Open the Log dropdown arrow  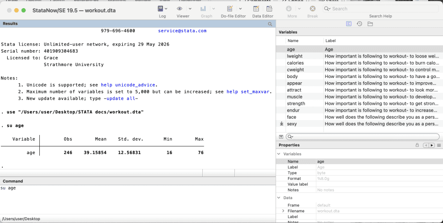[x=166, y=9]
